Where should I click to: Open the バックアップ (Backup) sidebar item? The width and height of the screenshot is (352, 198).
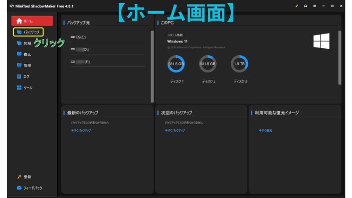(x=28, y=32)
